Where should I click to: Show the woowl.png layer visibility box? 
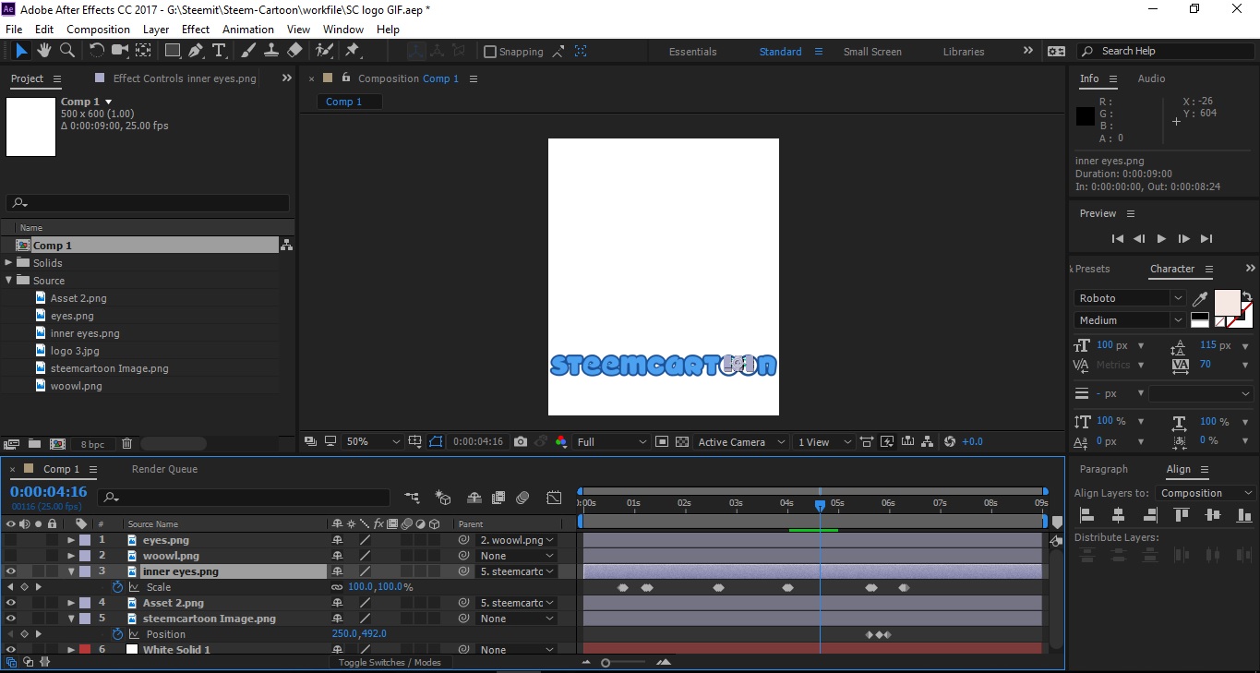point(11,556)
